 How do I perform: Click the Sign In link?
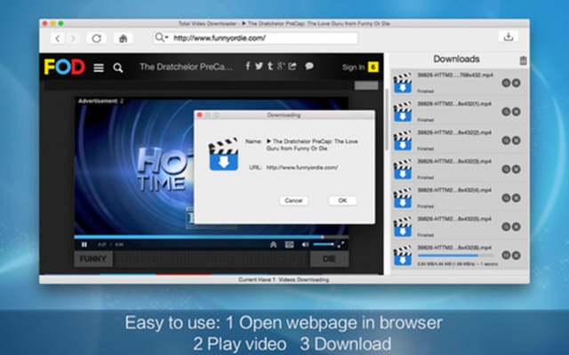(x=353, y=67)
